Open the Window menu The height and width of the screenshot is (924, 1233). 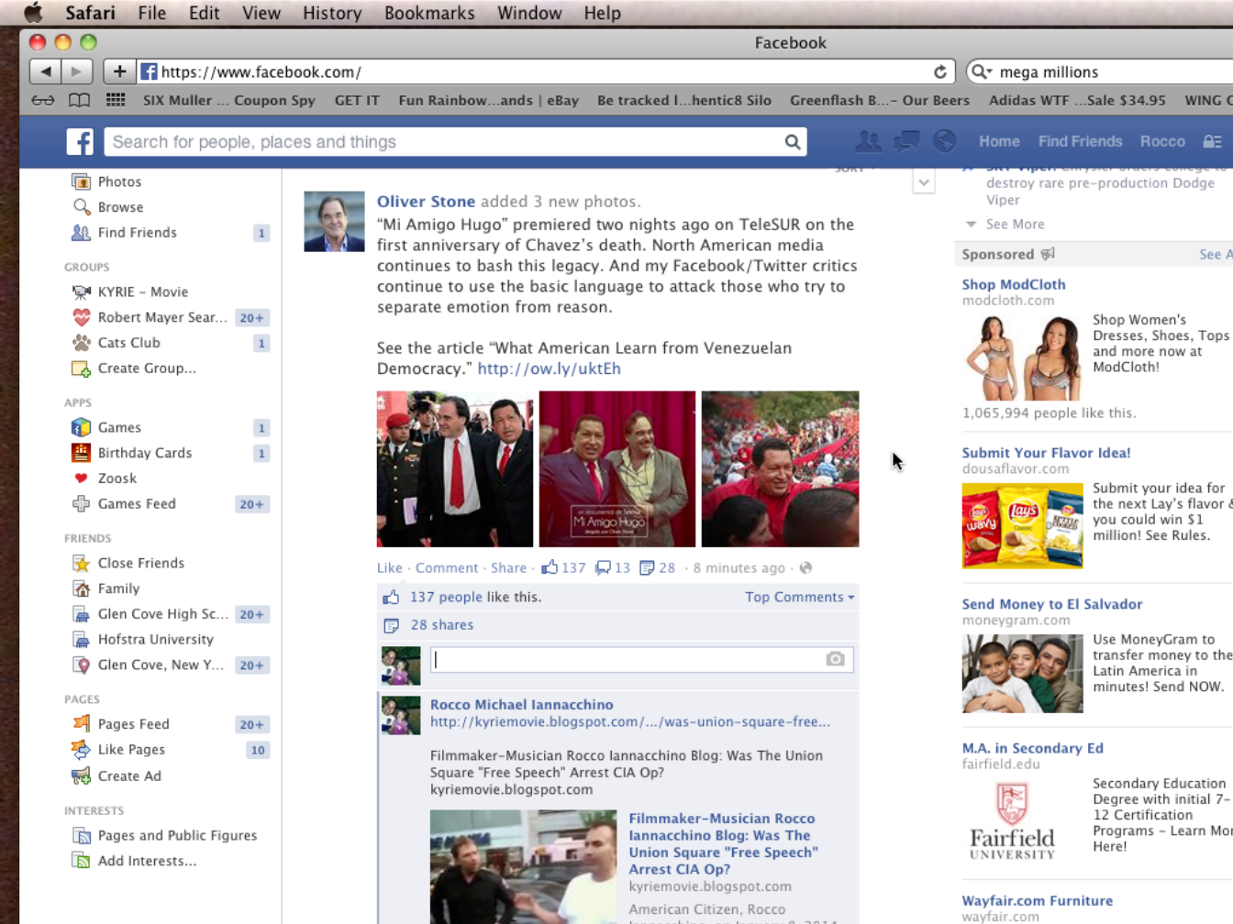pos(529,13)
